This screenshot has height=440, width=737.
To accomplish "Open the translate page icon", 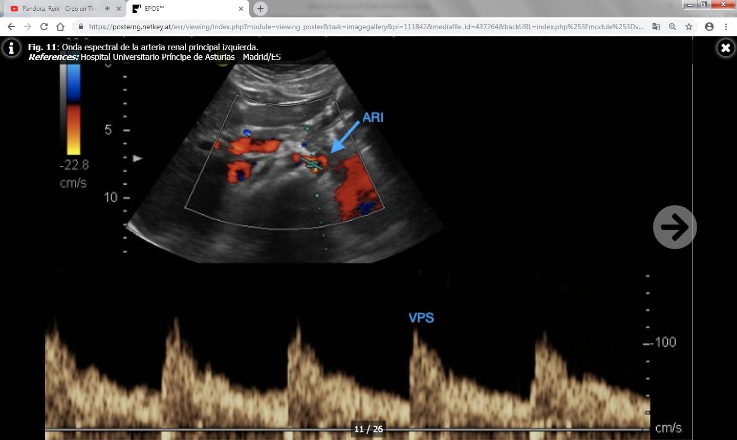I will (x=656, y=27).
